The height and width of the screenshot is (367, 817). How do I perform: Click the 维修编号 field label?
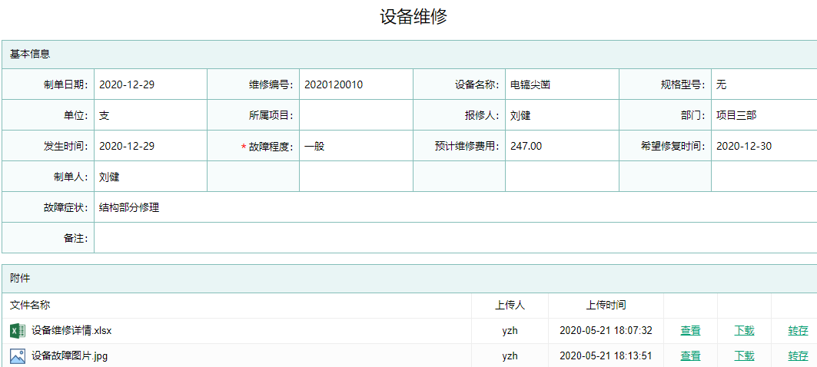point(271,85)
